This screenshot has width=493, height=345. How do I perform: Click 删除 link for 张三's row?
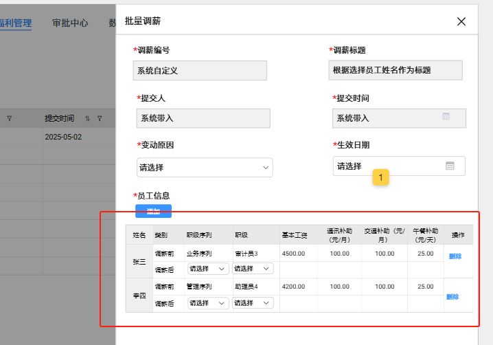point(455,256)
